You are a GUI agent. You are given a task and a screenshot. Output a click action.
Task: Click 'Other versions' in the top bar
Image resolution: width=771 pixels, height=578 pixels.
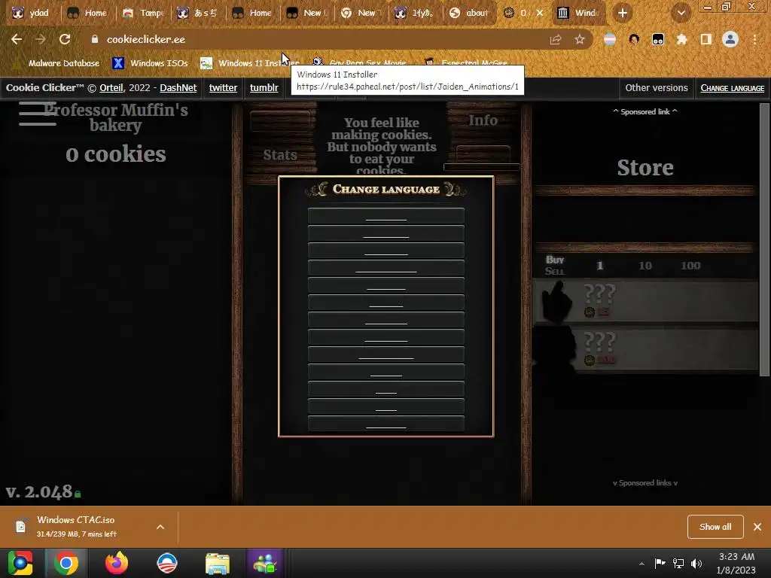[x=656, y=88]
